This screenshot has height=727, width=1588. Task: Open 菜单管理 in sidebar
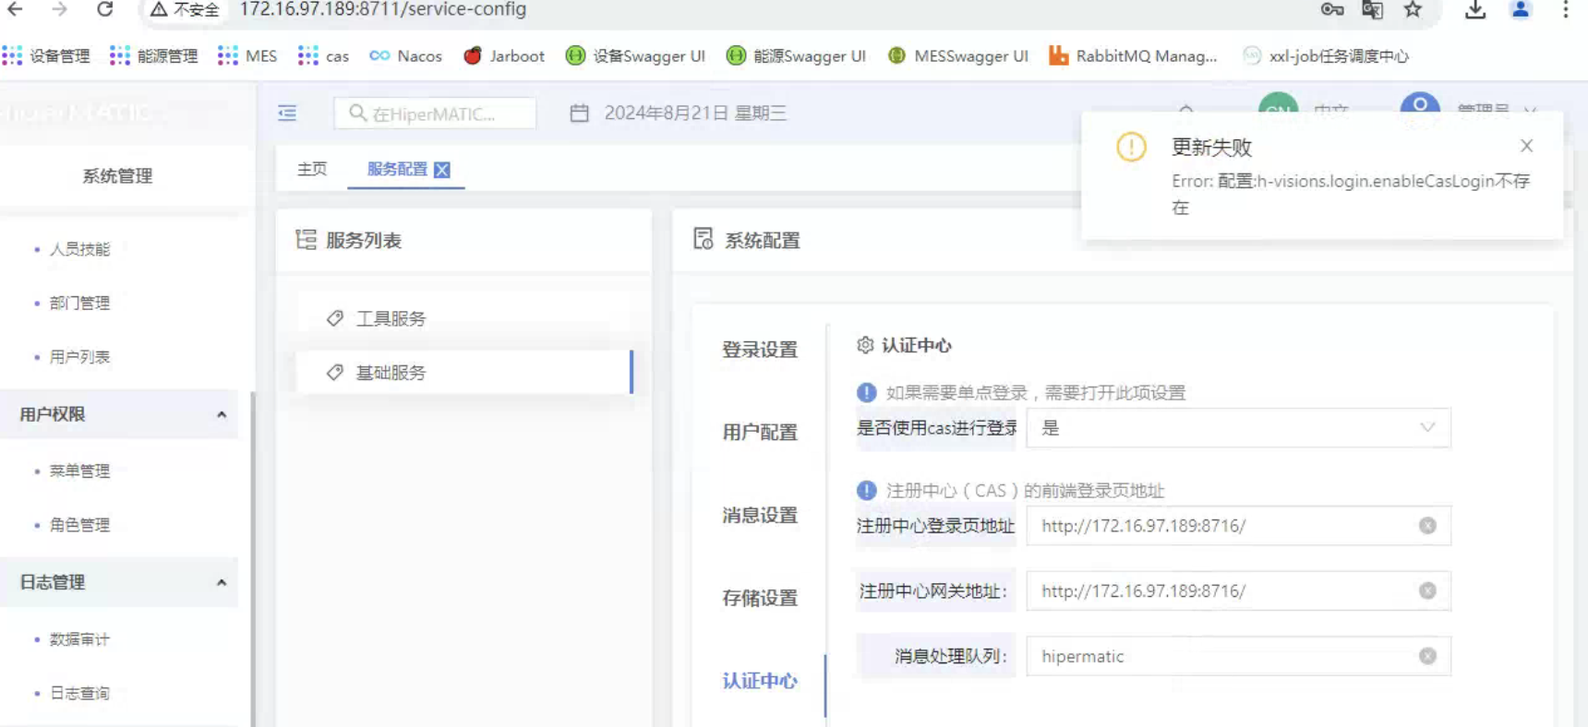79,471
